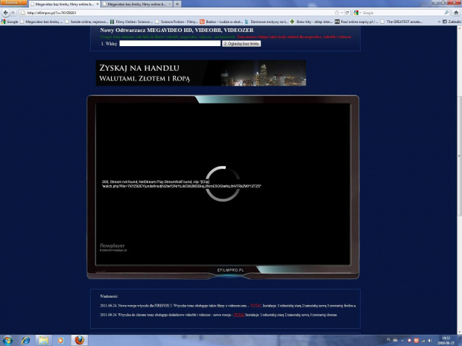The height and width of the screenshot is (346, 462).
Task: Open Windows Explorer folder in the taskbar
Action: 43,340
